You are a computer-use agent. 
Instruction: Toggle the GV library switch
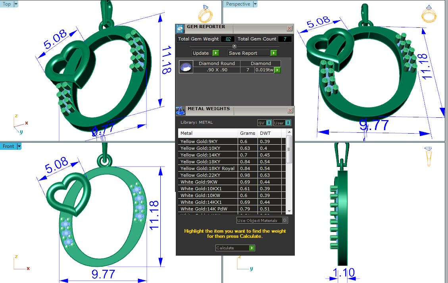[269, 123]
